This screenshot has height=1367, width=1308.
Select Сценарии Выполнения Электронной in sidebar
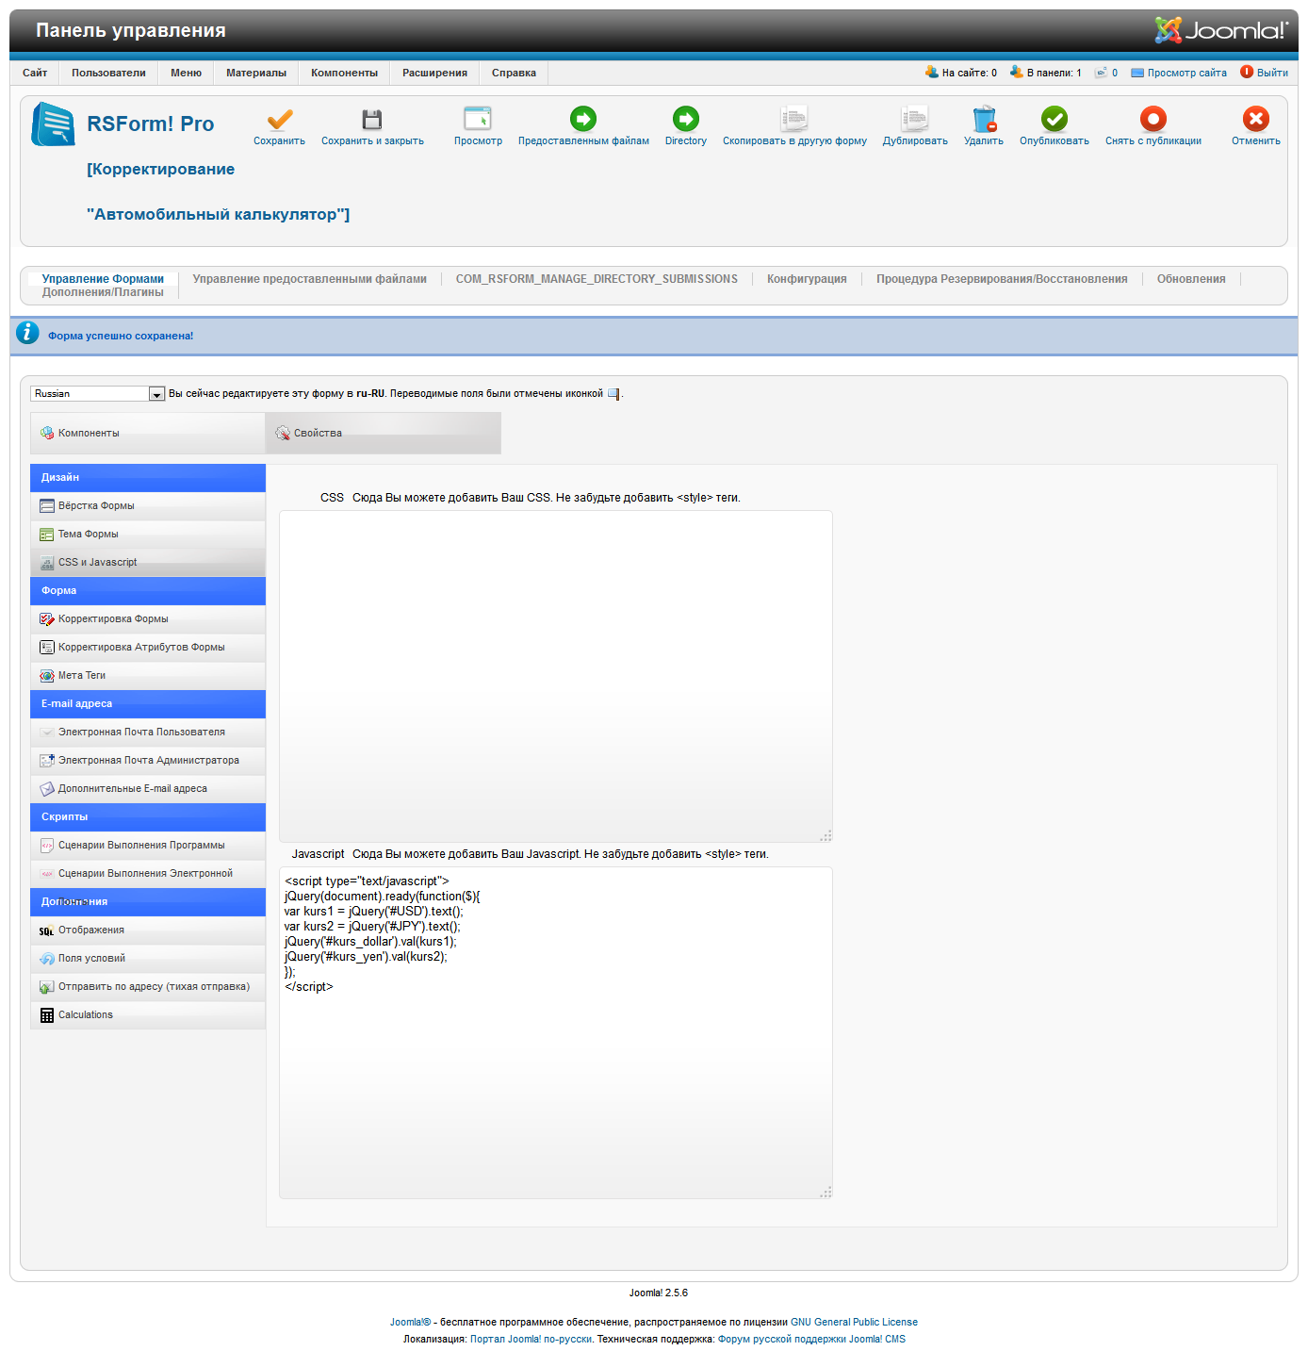148,874
